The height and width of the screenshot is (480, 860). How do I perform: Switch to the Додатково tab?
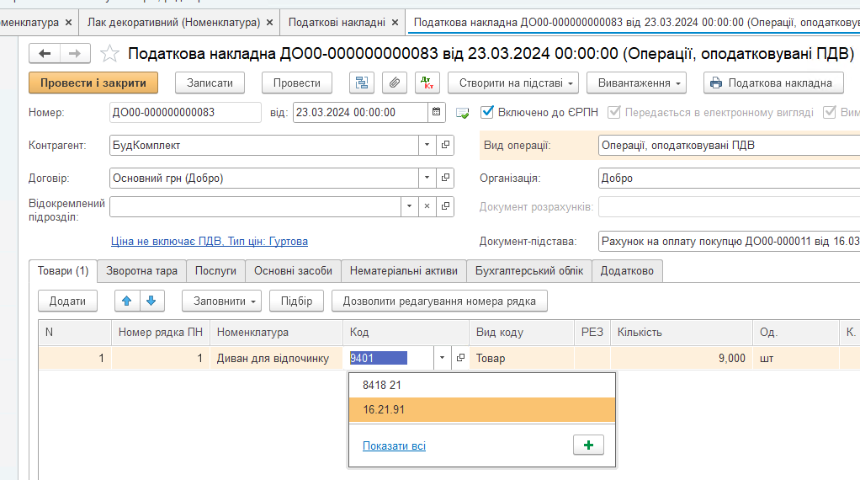coord(627,271)
